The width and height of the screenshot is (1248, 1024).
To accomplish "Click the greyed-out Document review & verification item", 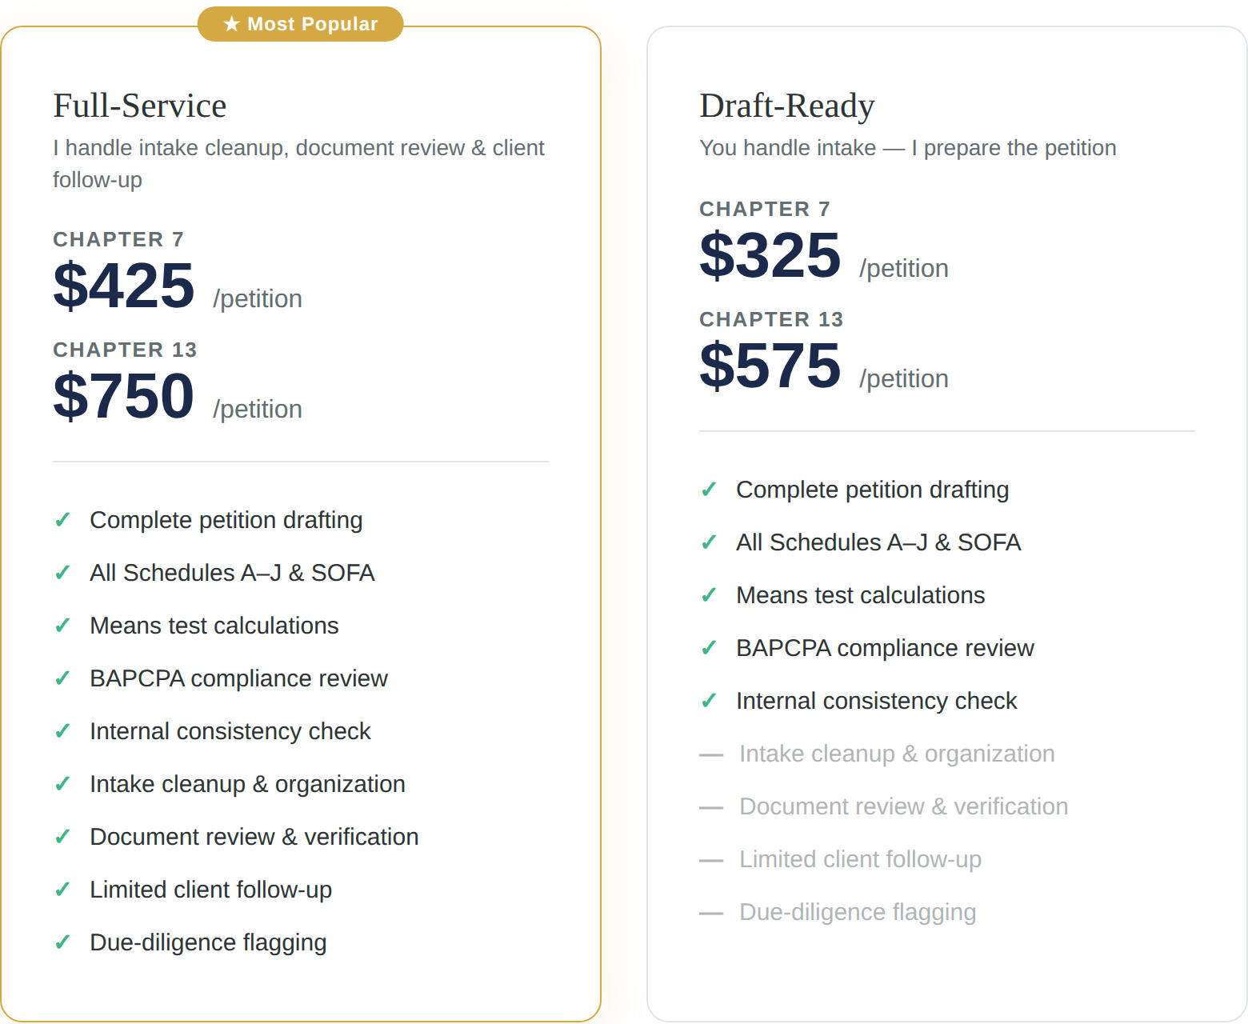I will pos(903,806).
